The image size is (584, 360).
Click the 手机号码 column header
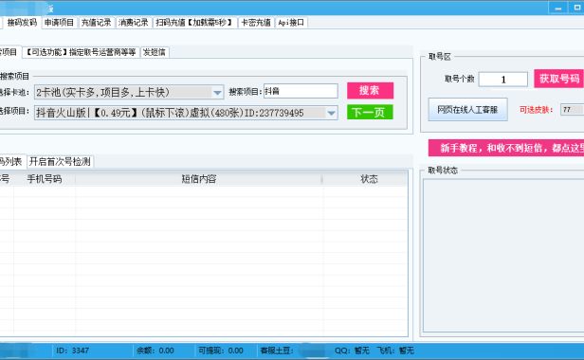point(45,179)
